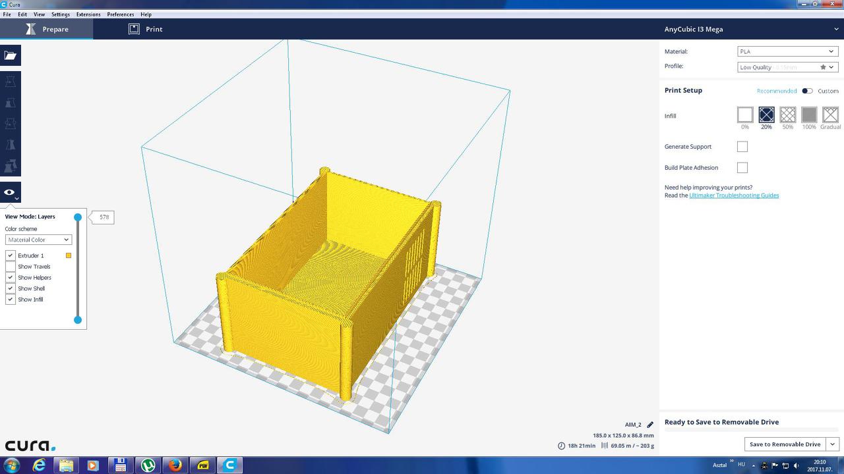This screenshot has width=844, height=474.
Task: Open PDF application from taskbar
Action: [202, 465]
